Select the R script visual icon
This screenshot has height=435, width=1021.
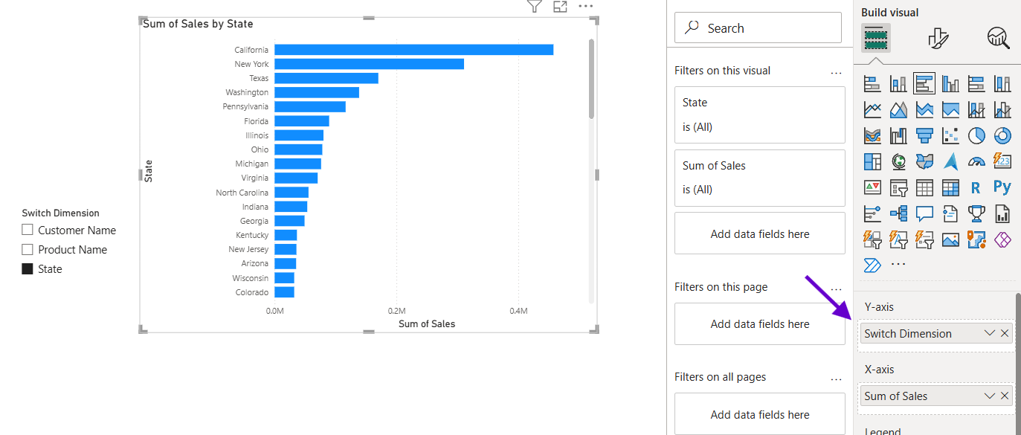click(976, 187)
